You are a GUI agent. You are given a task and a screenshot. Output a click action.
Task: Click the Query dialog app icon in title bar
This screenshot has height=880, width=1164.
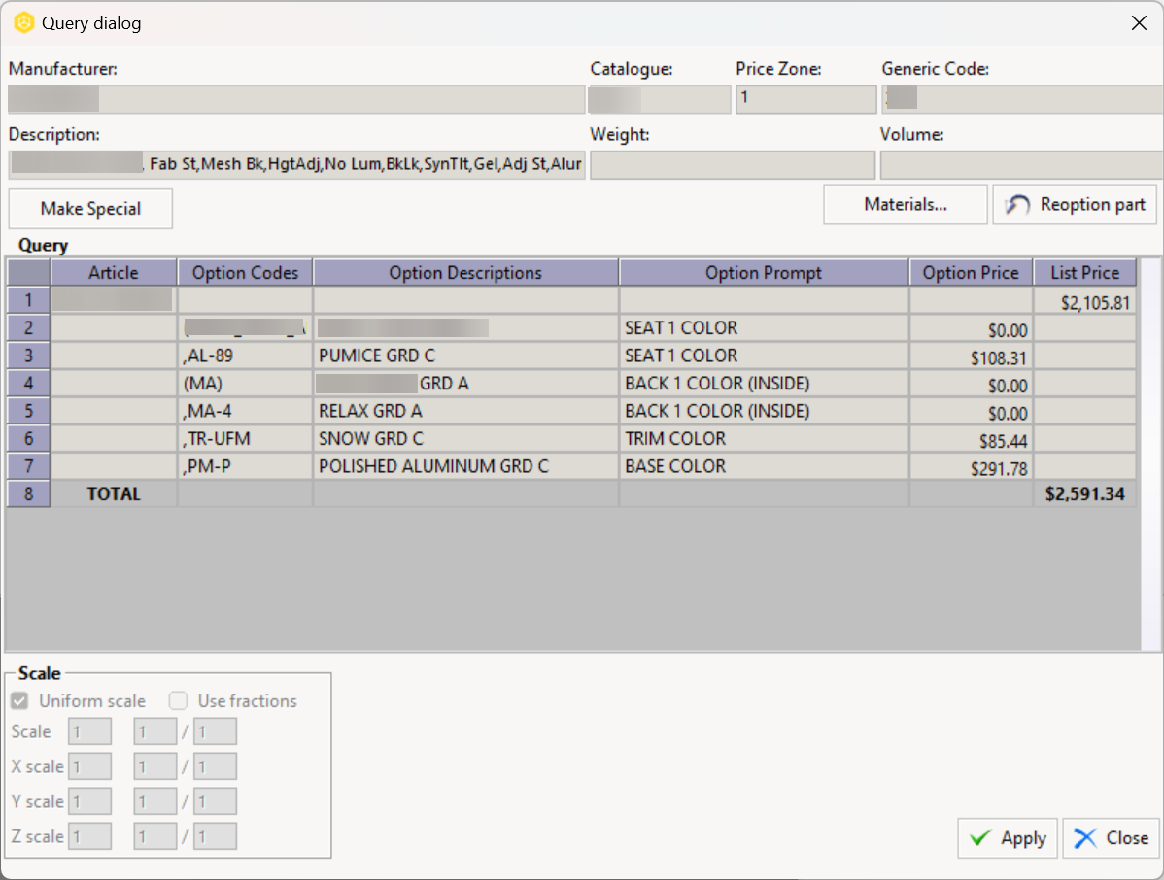pyautogui.click(x=23, y=23)
